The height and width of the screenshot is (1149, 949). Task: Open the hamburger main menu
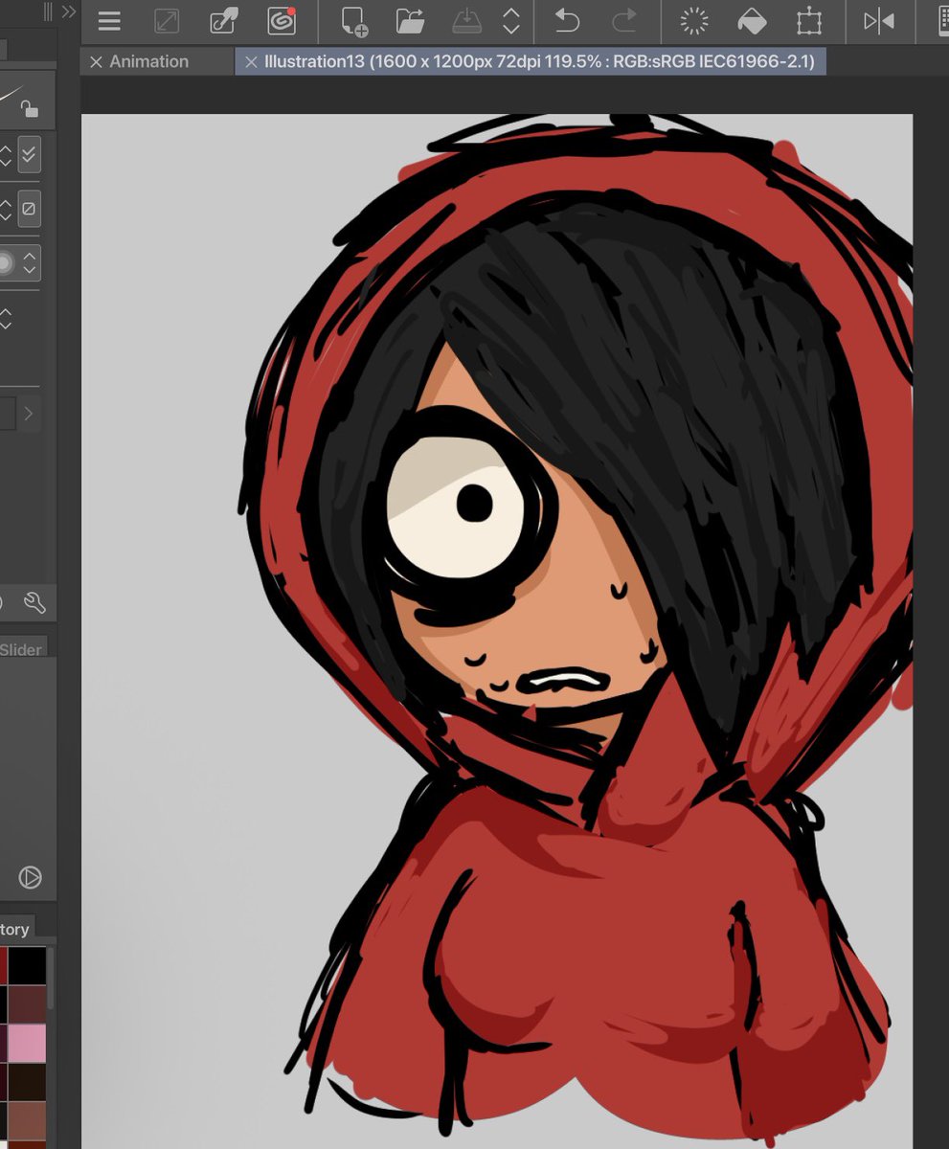pos(109,20)
